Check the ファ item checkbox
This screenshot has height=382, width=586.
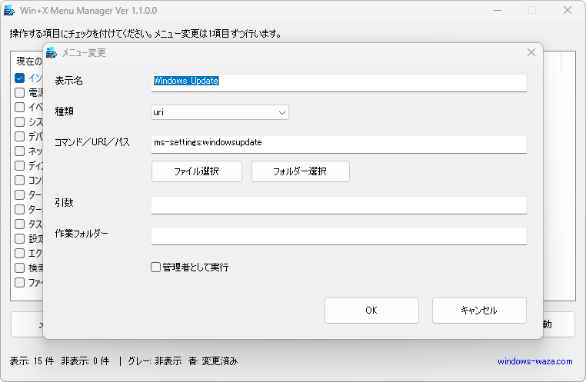click(19, 282)
